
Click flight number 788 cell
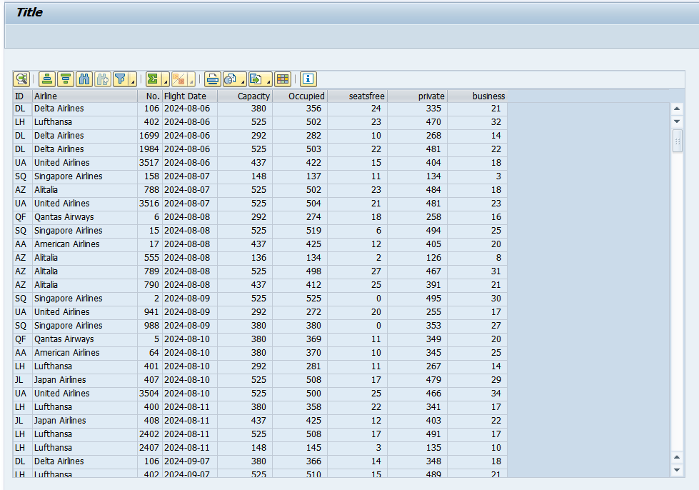tap(150, 190)
